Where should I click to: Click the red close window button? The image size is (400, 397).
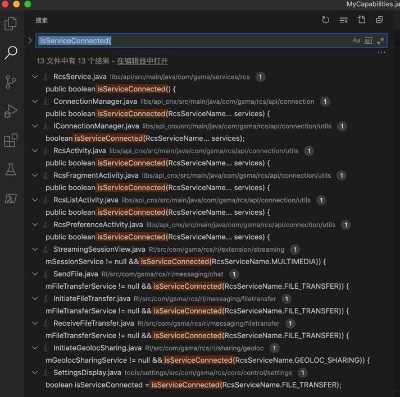pyautogui.click(x=5, y=4)
